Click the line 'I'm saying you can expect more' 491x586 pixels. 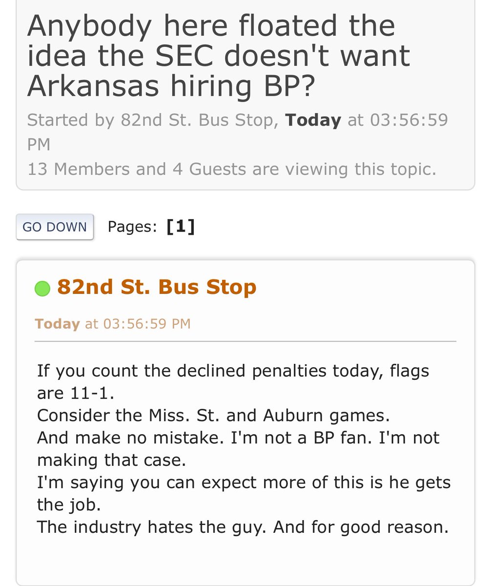[x=244, y=482]
